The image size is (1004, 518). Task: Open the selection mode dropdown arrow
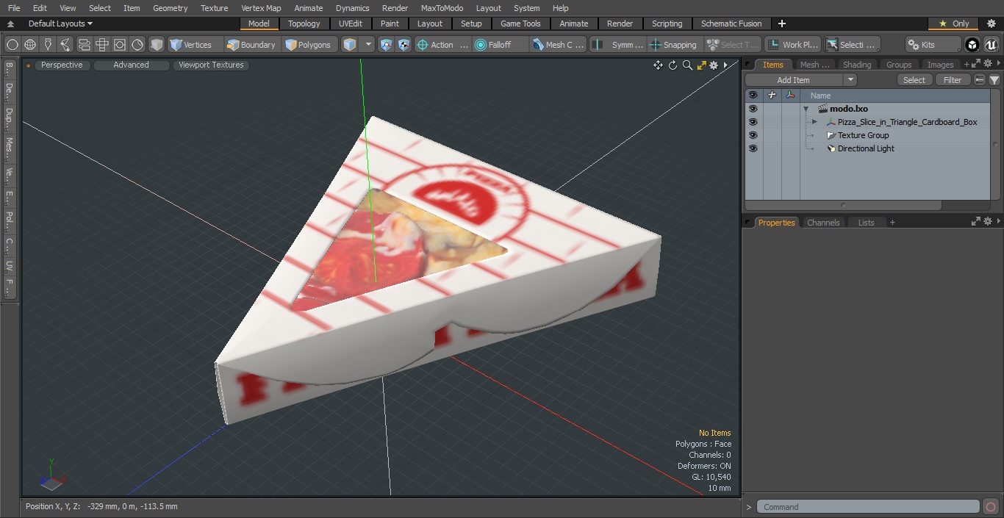[368, 45]
